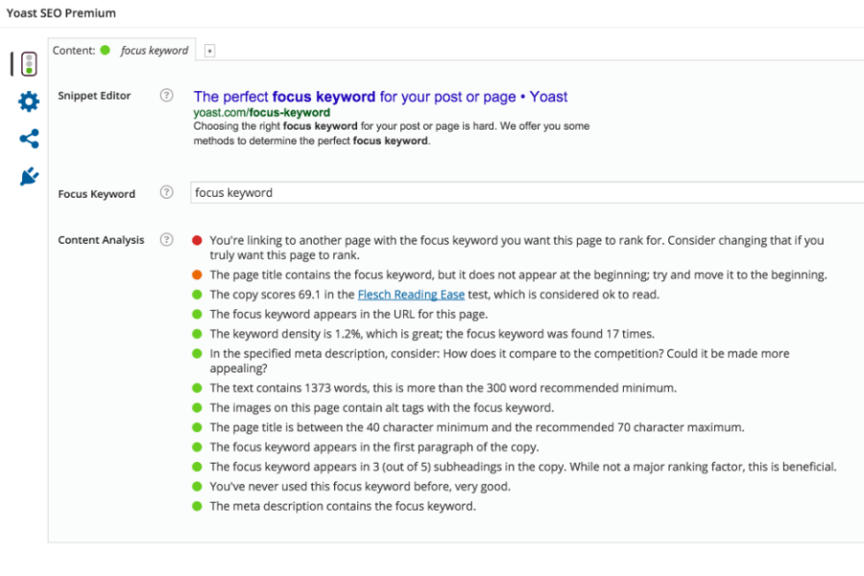Open the plug add-ons tab icon
This screenshot has width=864, height=576.
click(x=29, y=177)
